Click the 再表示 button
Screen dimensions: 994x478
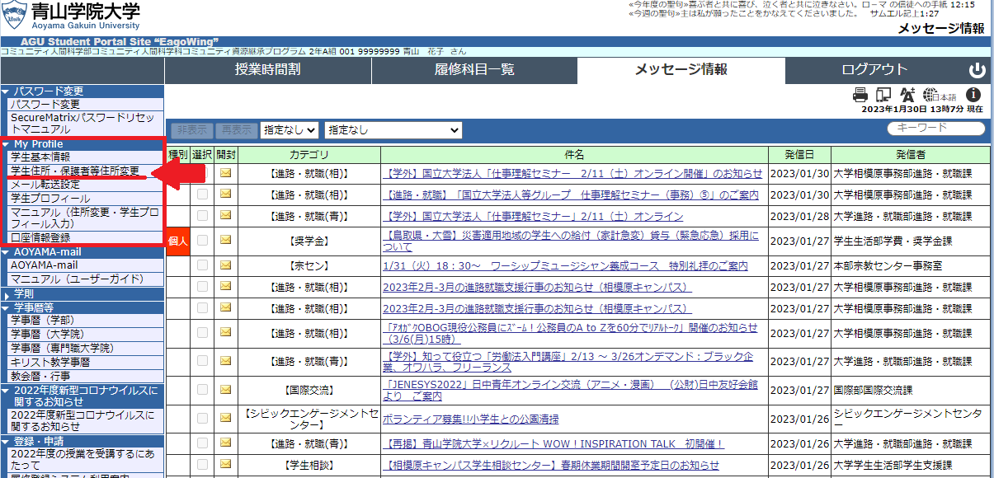pos(236,129)
